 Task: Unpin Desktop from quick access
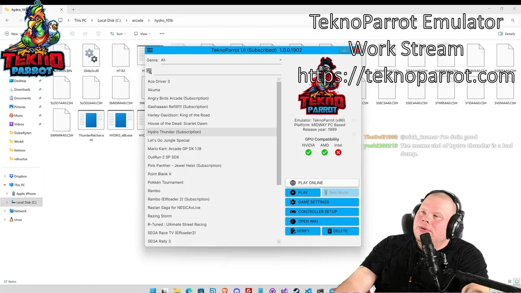(40, 81)
